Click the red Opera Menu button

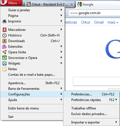tap(11, 3)
